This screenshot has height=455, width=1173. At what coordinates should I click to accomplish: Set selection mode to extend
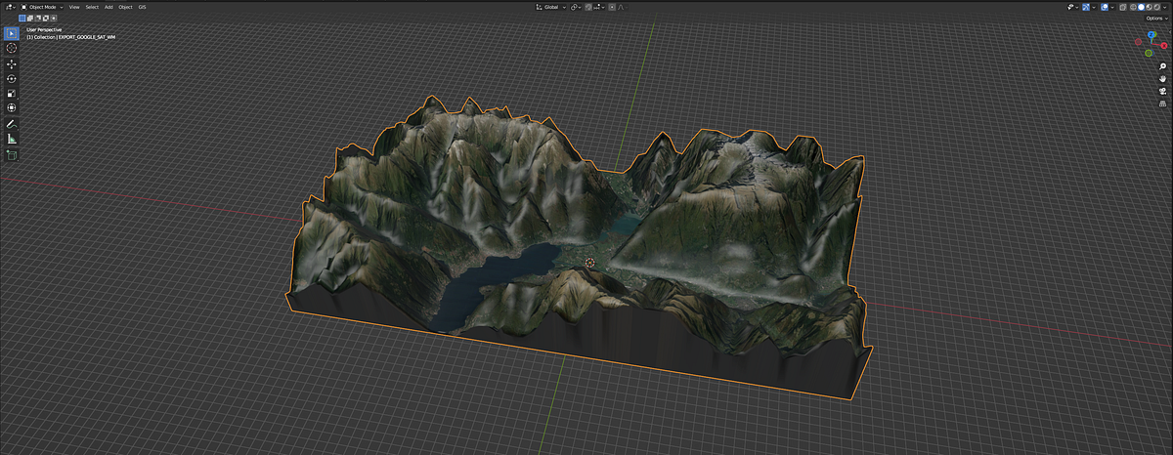30,18
